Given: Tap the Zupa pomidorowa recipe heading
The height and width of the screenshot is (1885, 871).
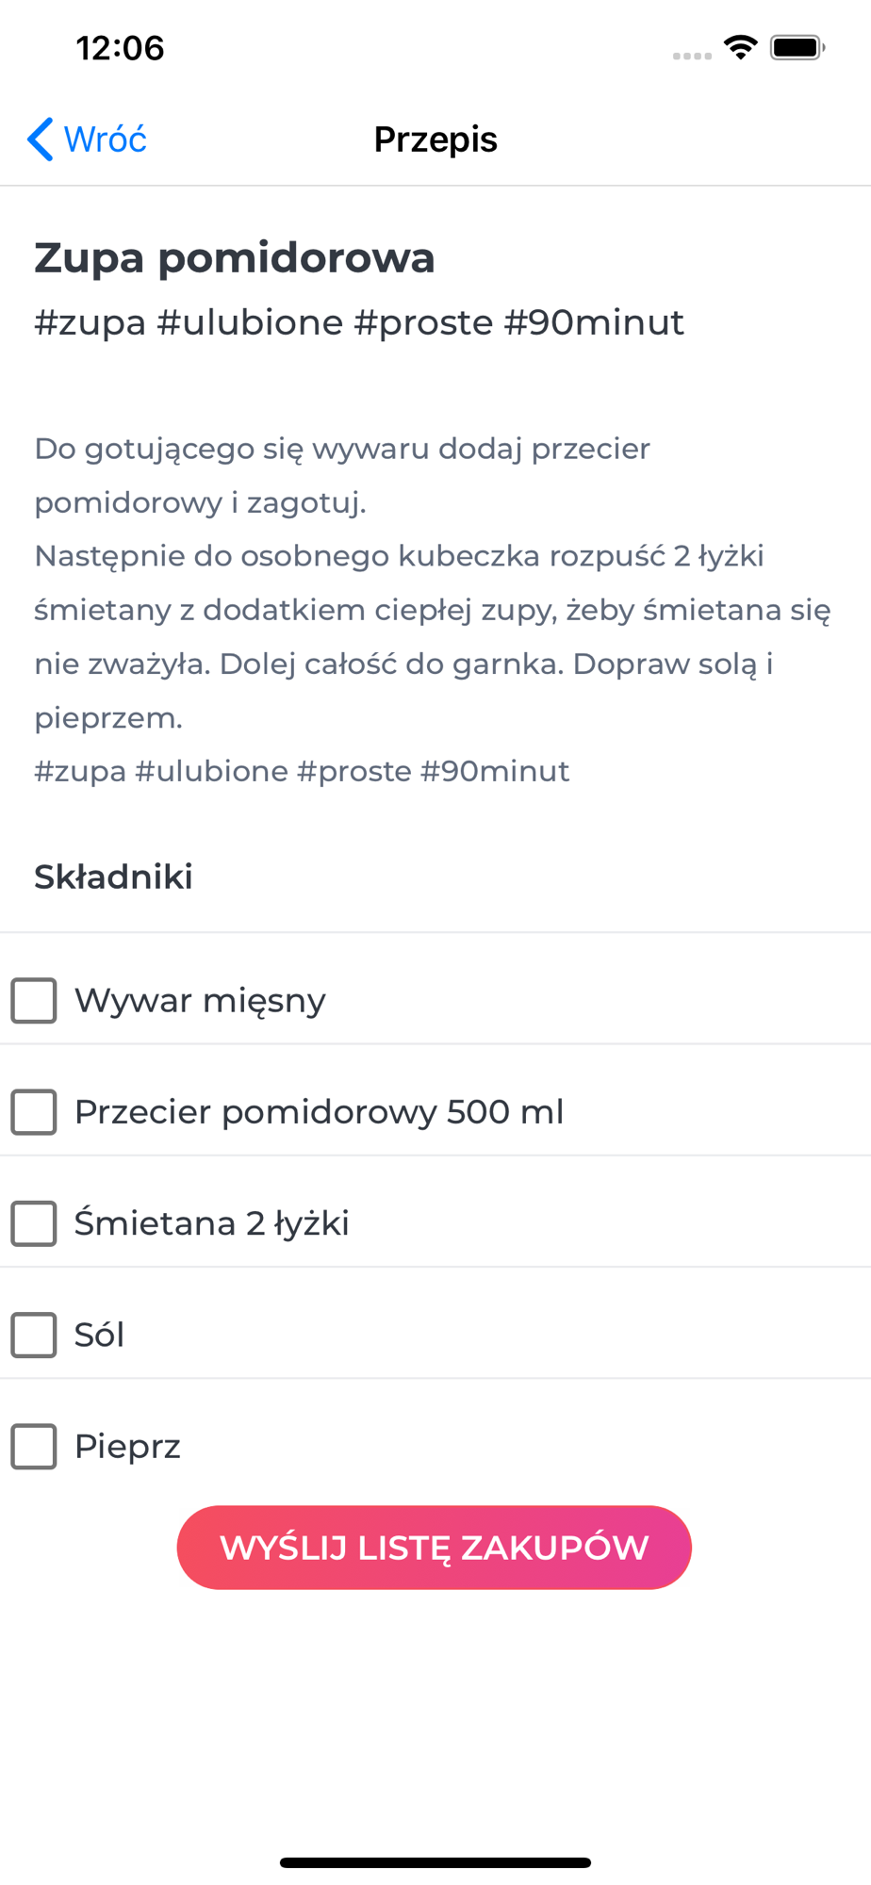Looking at the screenshot, I should pos(235,257).
